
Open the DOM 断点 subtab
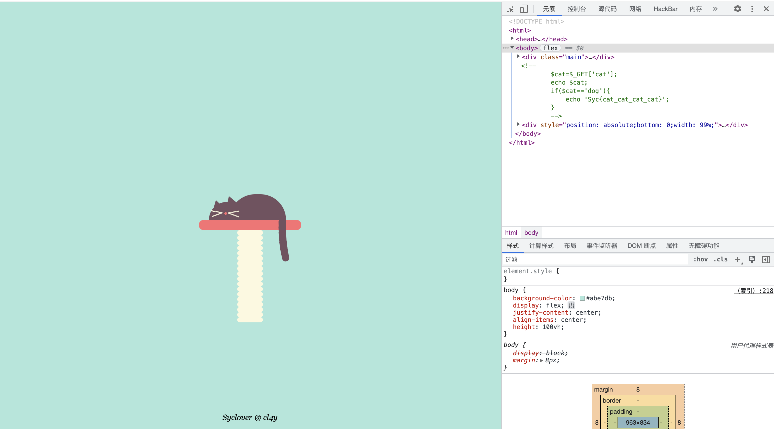(x=641, y=246)
